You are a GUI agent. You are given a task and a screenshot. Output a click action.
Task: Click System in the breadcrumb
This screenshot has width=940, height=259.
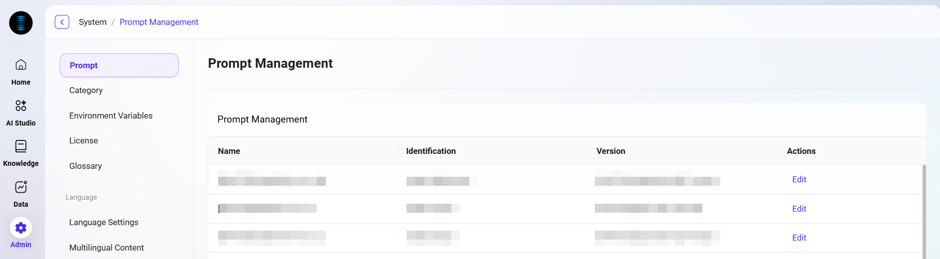[93, 22]
